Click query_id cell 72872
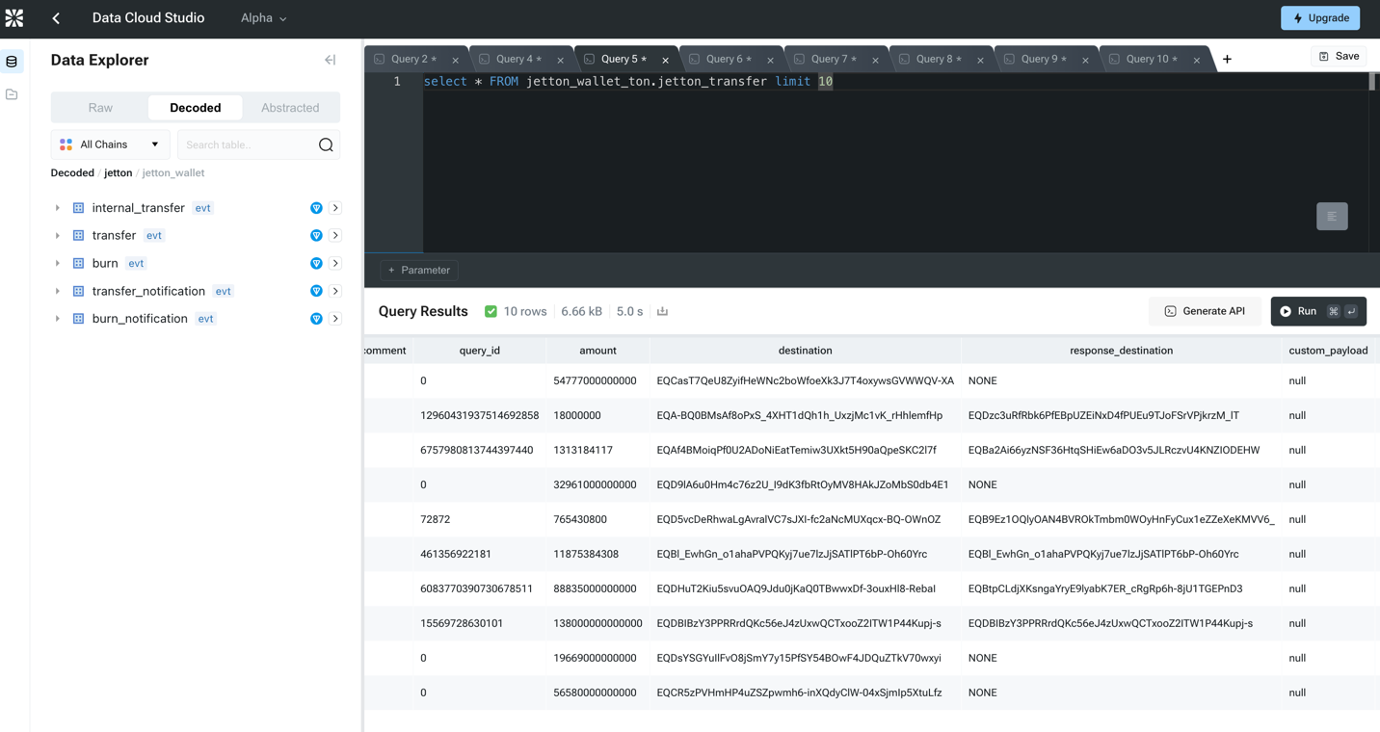Image resolution: width=1380 pixels, height=732 pixels. pyautogui.click(x=436, y=520)
